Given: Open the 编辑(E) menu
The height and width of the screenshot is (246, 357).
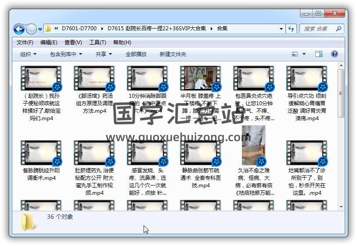Looking at the screenshot, I should (49, 43).
